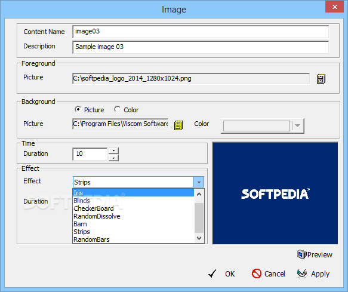
Task: Click the Preview button
Action: [x=315, y=254]
